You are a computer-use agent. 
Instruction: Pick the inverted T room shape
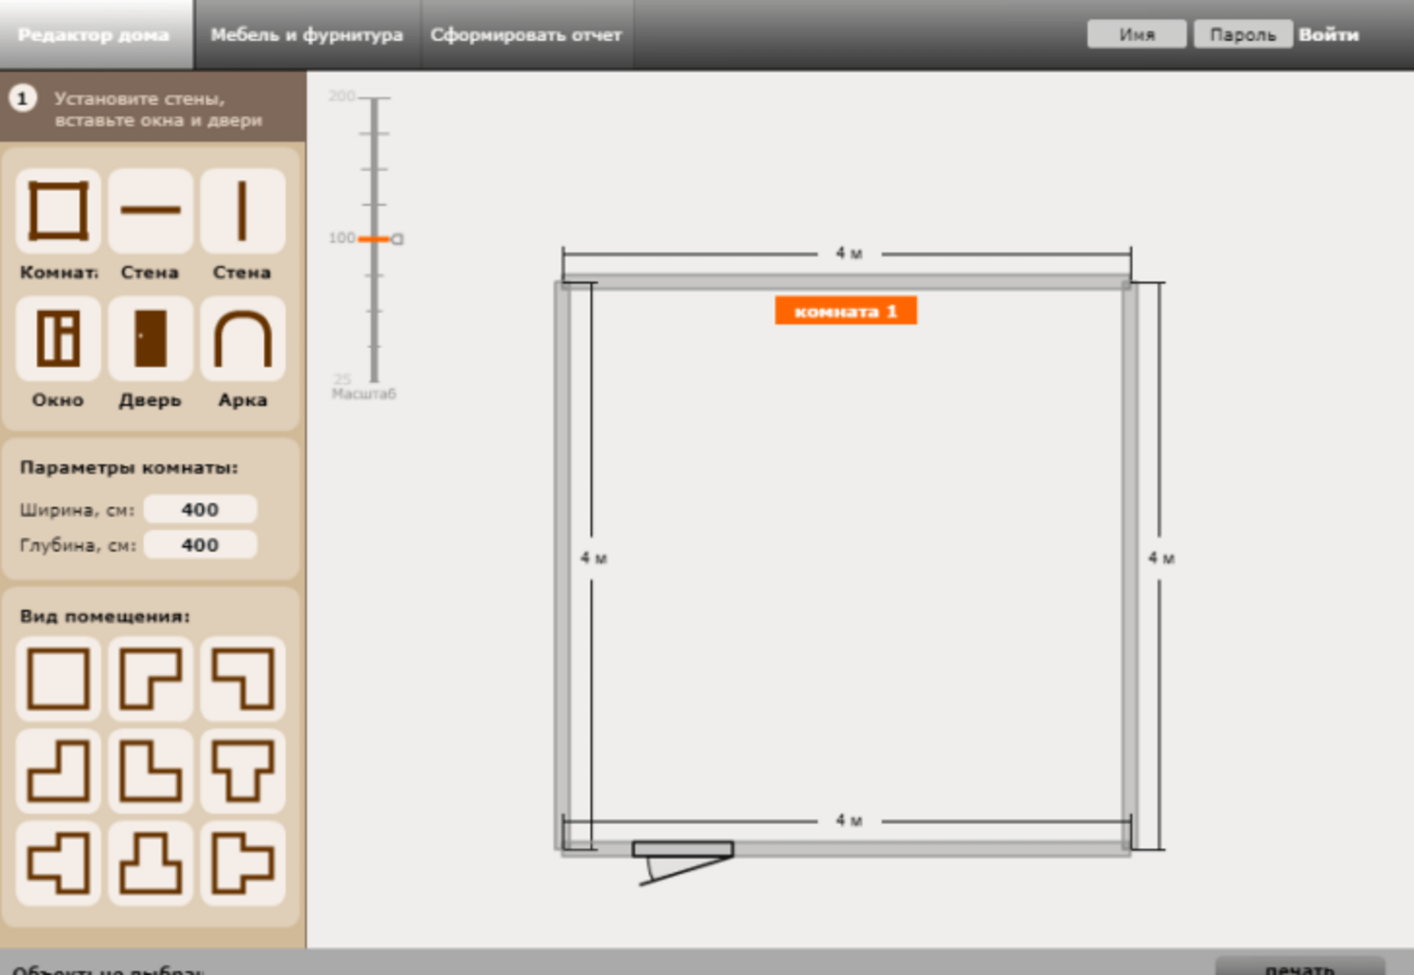coord(150,863)
